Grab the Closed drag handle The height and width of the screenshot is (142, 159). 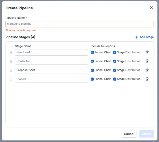pyautogui.click(x=11, y=79)
